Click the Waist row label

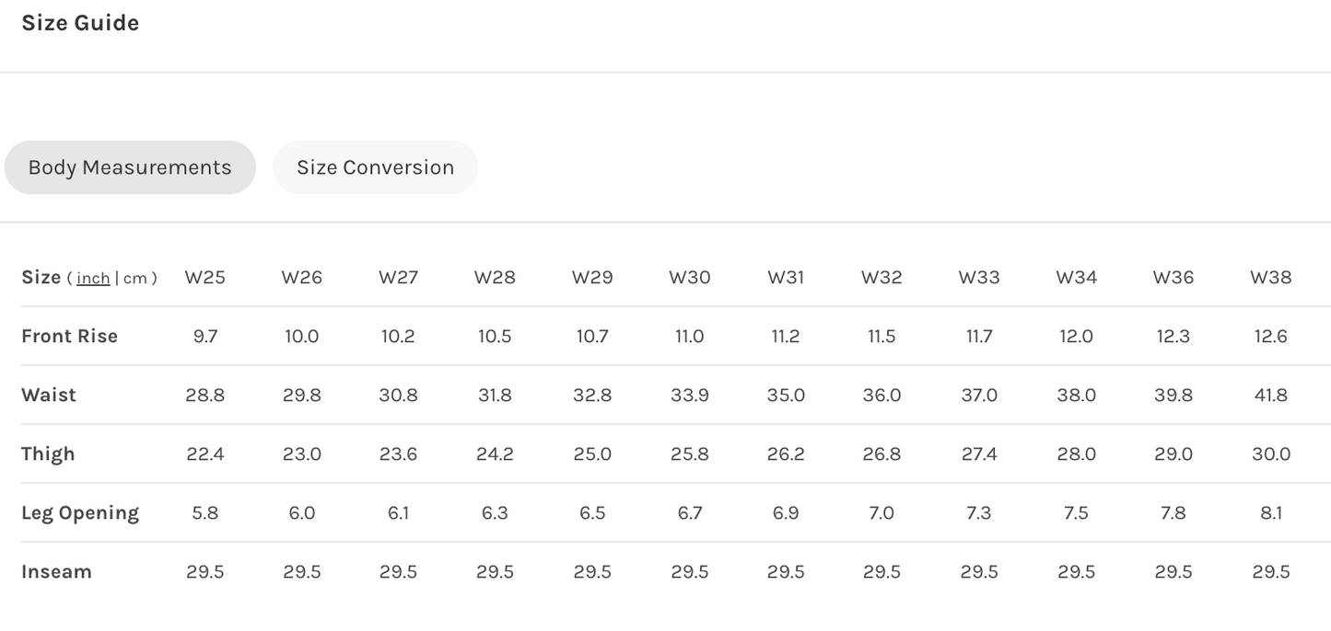pyautogui.click(x=49, y=395)
